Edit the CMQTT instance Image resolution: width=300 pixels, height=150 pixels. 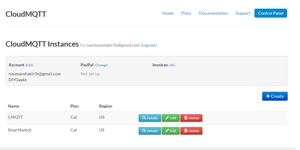tap(171, 118)
